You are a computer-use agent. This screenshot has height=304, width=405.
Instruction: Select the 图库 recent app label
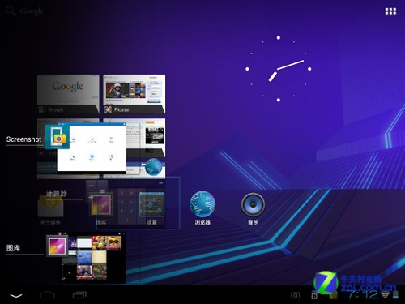pyautogui.click(x=13, y=248)
